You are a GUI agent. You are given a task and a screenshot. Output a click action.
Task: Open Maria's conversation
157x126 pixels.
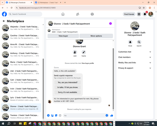[x=21, y=63]
